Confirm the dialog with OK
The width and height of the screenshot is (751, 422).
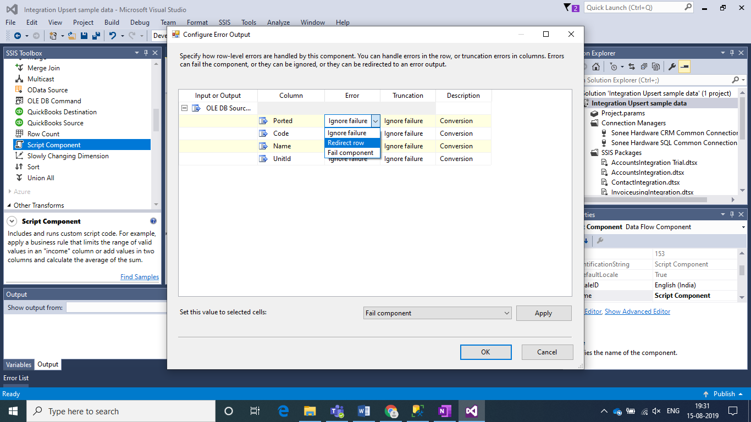[485, 352]
